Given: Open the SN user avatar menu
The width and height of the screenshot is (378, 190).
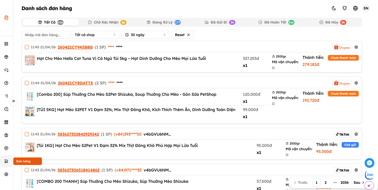Looking at the screenshot, I should point(366,8).
